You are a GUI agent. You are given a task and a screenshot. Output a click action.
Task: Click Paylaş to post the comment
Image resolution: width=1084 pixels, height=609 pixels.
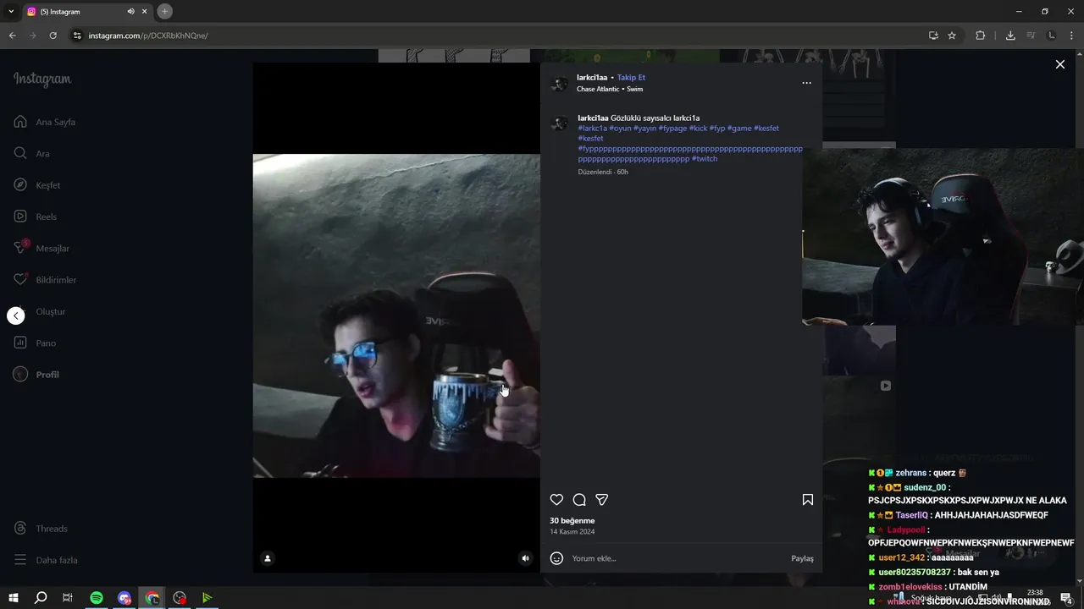(802, 558)
